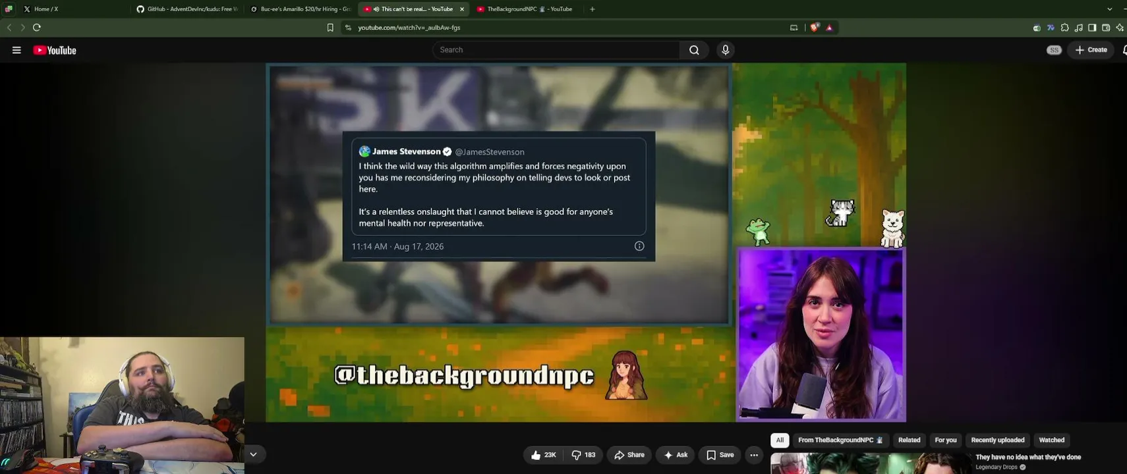View site information icon beside URL

click(348, 28)
